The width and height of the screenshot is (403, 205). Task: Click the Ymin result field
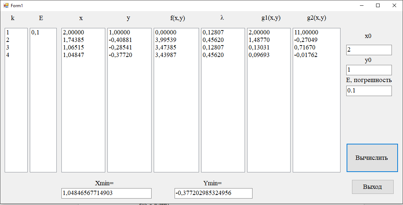[x=213, y=193]
